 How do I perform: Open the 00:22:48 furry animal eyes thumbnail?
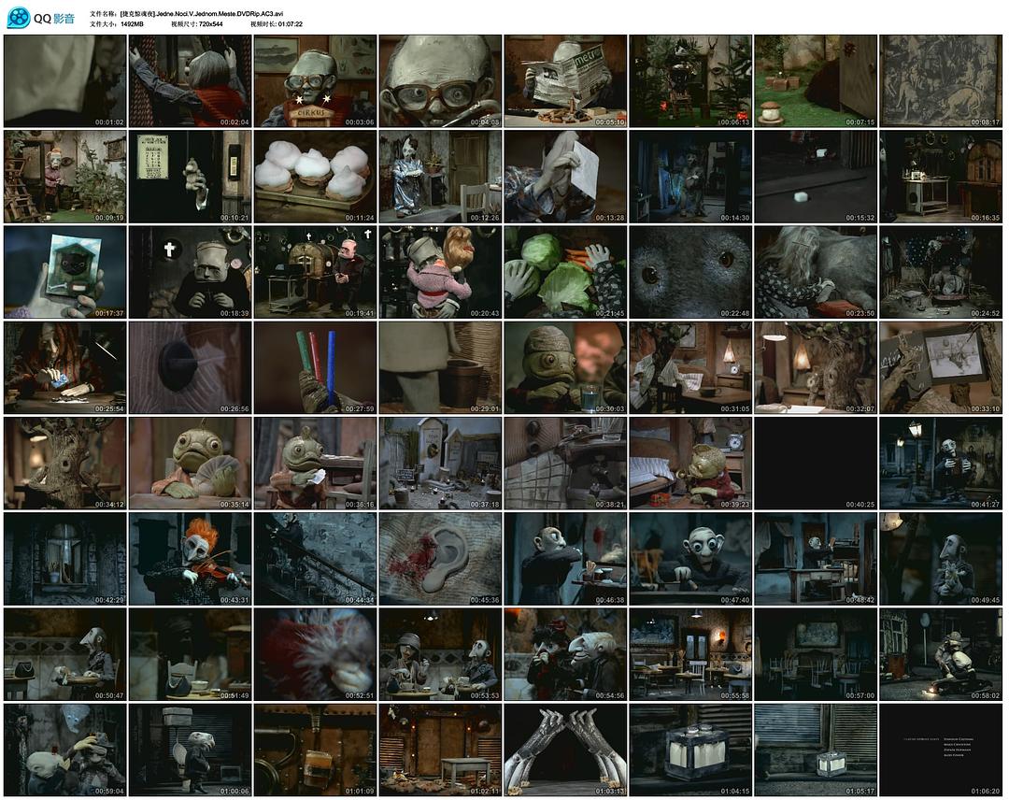tap(690, 272)
